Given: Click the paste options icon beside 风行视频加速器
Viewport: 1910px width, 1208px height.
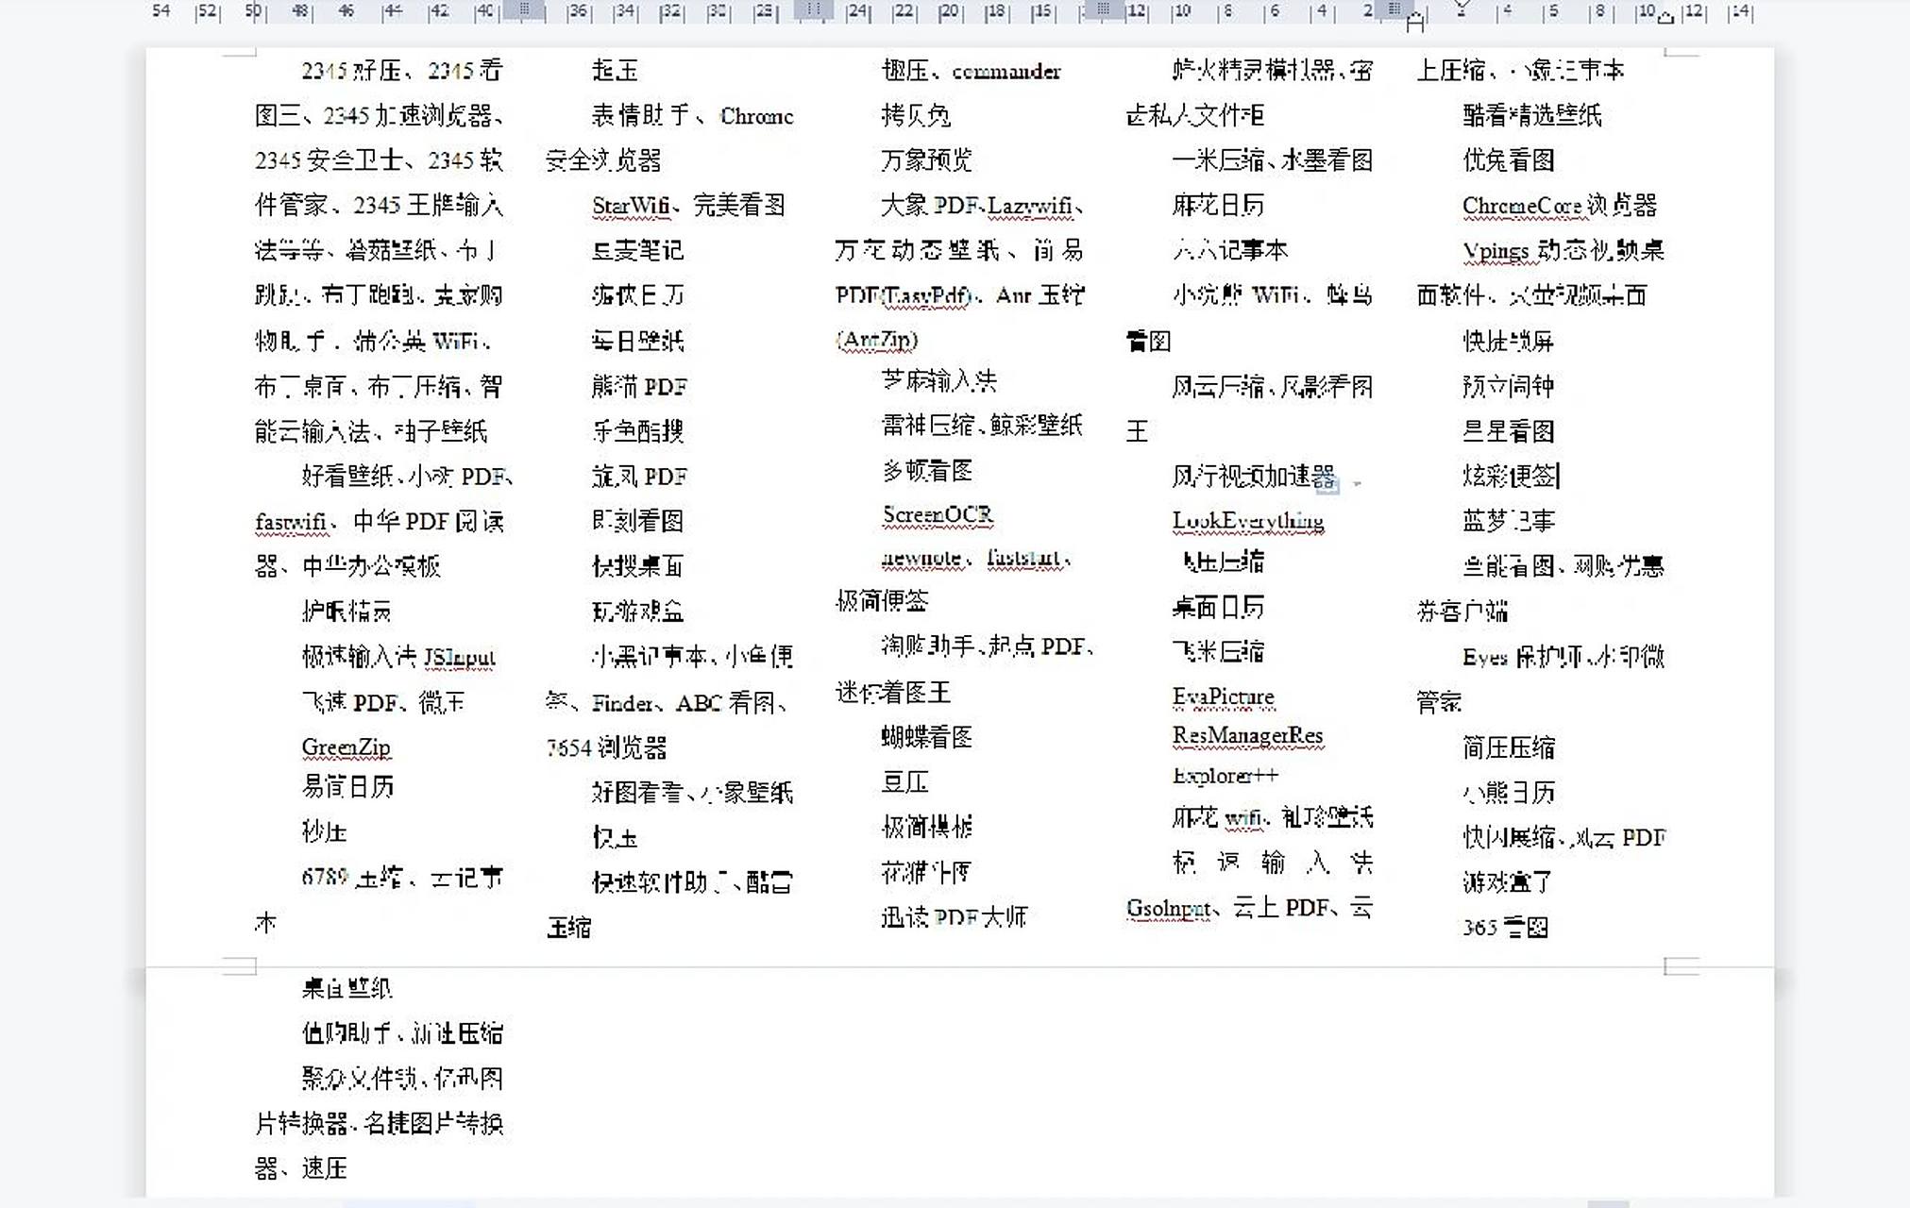Looking at the screenshot, I should (x=1328, y=485).
